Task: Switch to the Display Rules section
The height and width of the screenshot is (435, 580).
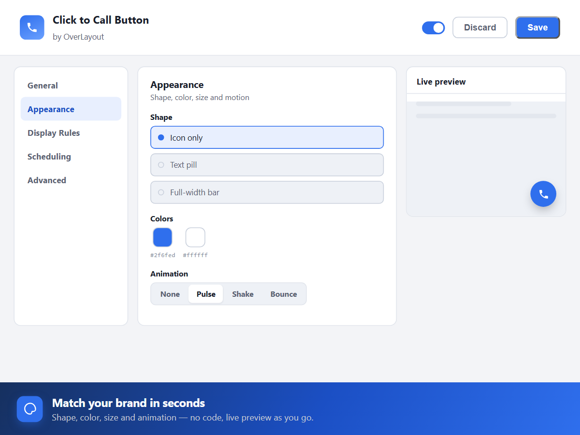Action: point(71,133)
